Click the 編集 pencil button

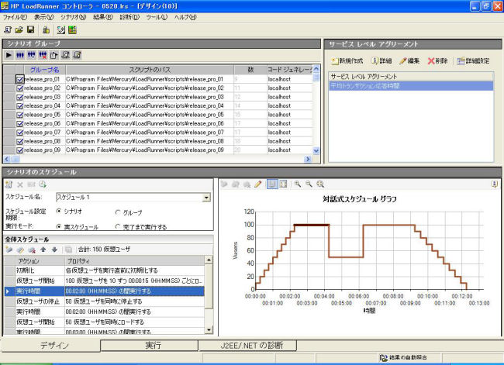click(409, 60)
